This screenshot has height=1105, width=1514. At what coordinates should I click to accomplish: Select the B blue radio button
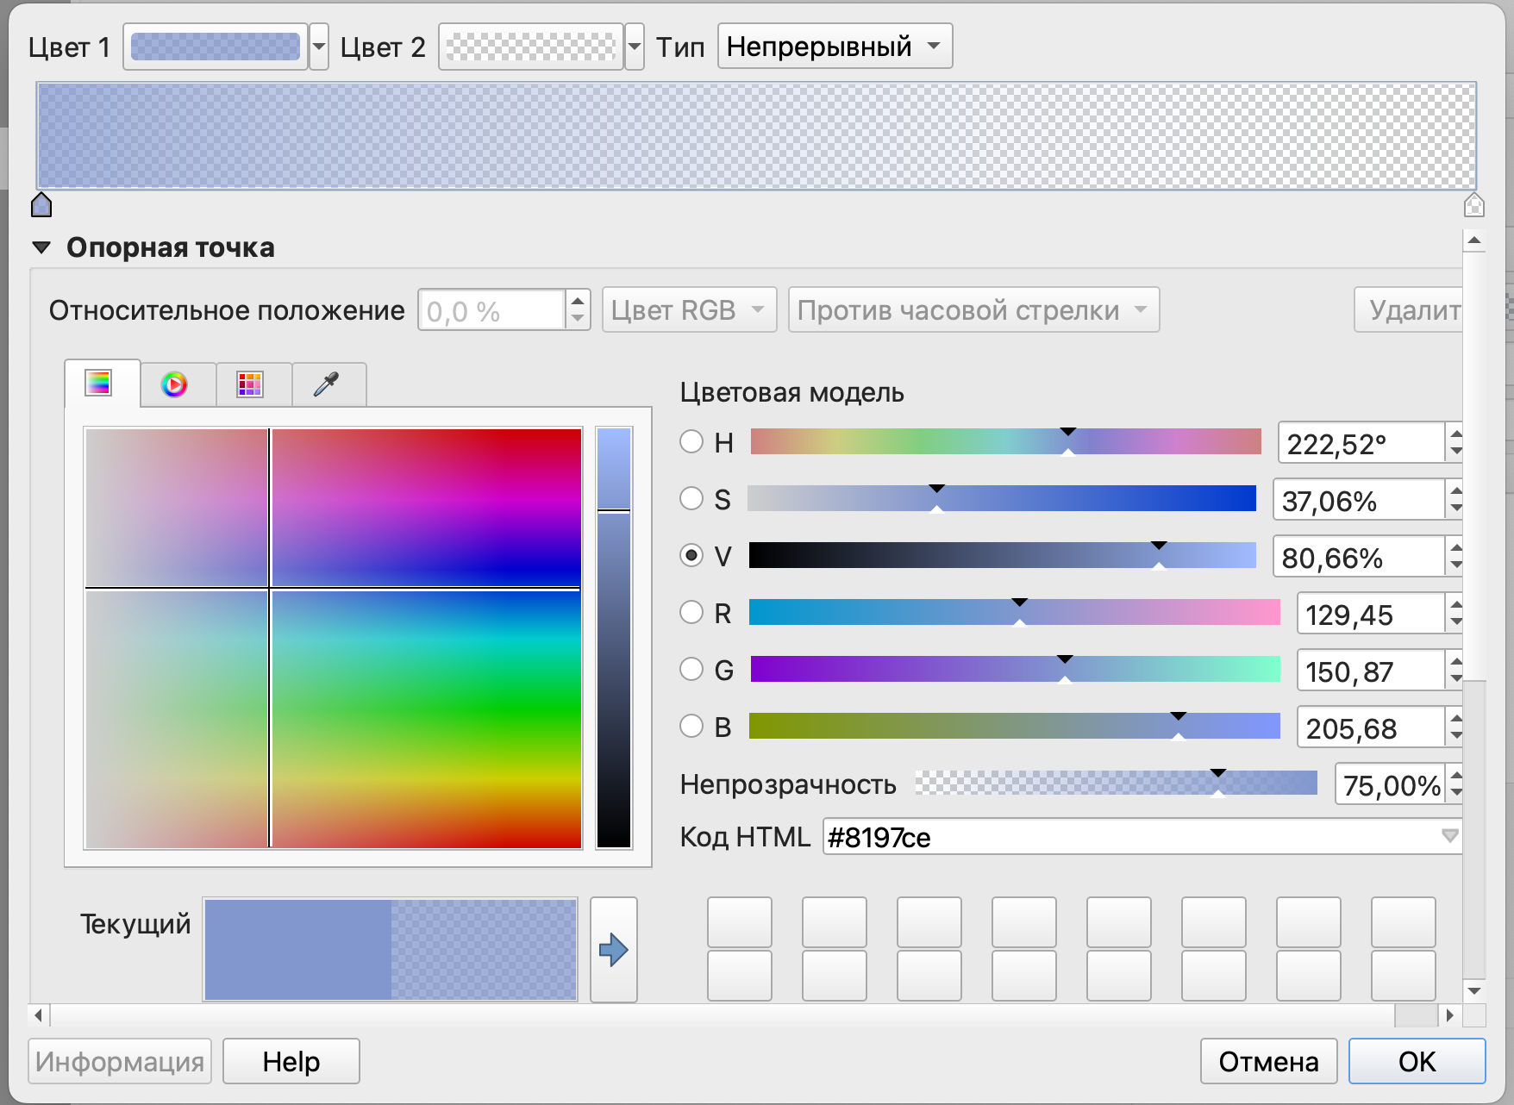click(x=691, y=727)
